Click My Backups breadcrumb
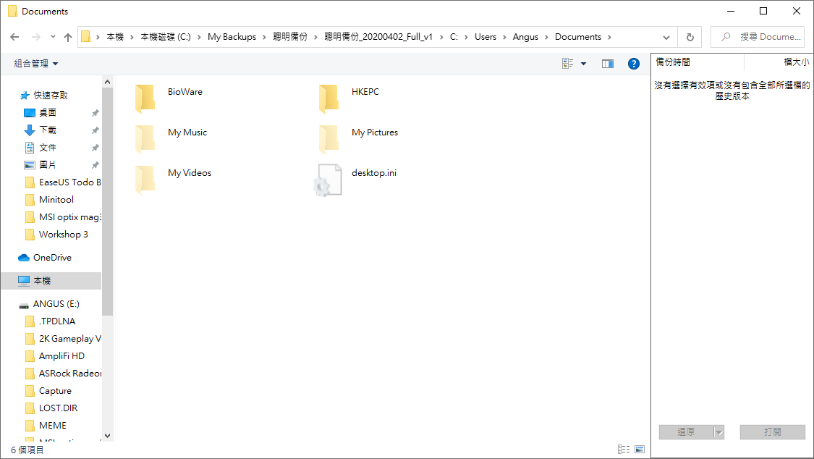Screen dimensions: 814x459 [x=232, y=37]
